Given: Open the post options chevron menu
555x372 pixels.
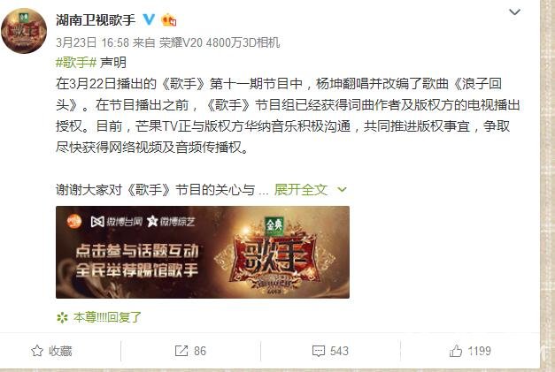Looking at the screenshot, I should click(514, 12).
